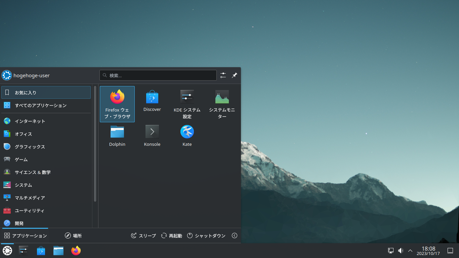Open launcher configuration sliders icon
Image resolution: width=459 pixels, height=258 pixels.
[223, 75]
